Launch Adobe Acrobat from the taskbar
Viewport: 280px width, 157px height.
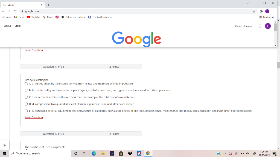click(x=139, y=153)
